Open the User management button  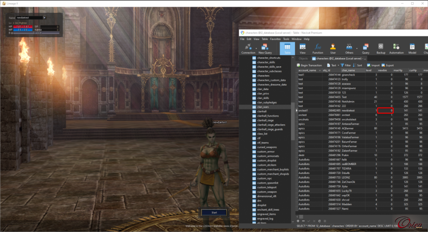pos(333,49)
